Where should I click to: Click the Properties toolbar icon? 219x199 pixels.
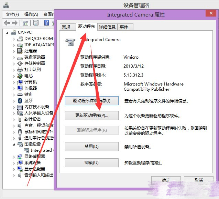coord(36,23)
